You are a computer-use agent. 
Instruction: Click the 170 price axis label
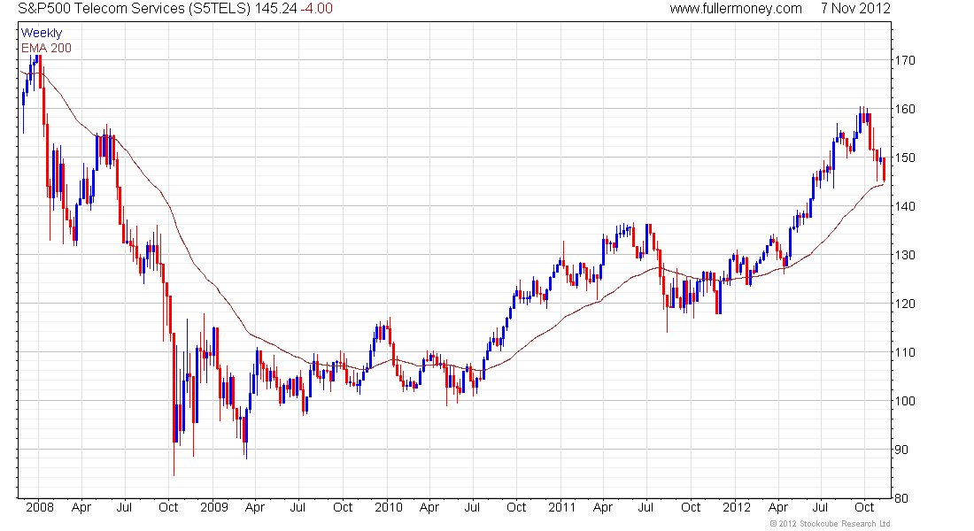tap(904, 60)
